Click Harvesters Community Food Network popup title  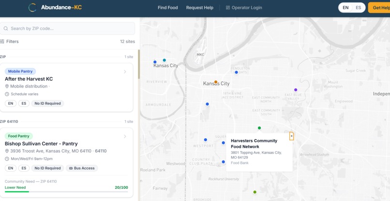pyautogui.click(x=254, y=144)
